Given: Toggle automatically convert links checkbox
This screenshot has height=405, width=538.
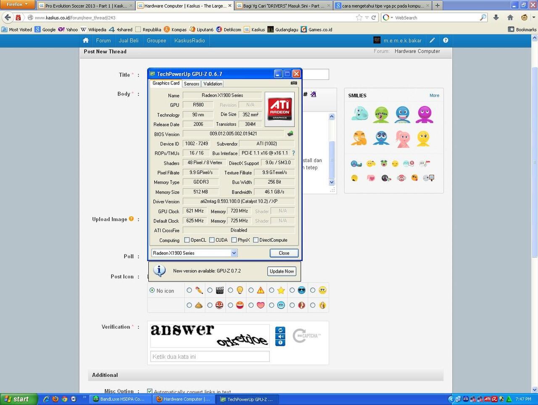Looking at the screenshot, I should (x=150, y=391).
